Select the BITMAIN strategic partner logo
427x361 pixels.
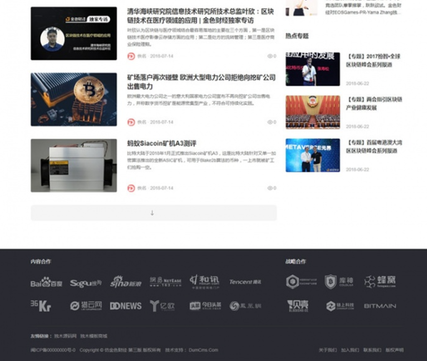tap(379, 306)
